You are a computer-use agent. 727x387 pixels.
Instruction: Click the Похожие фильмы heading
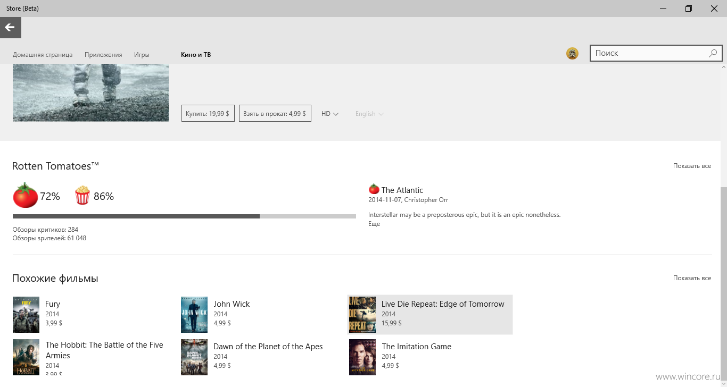[55, 279]
